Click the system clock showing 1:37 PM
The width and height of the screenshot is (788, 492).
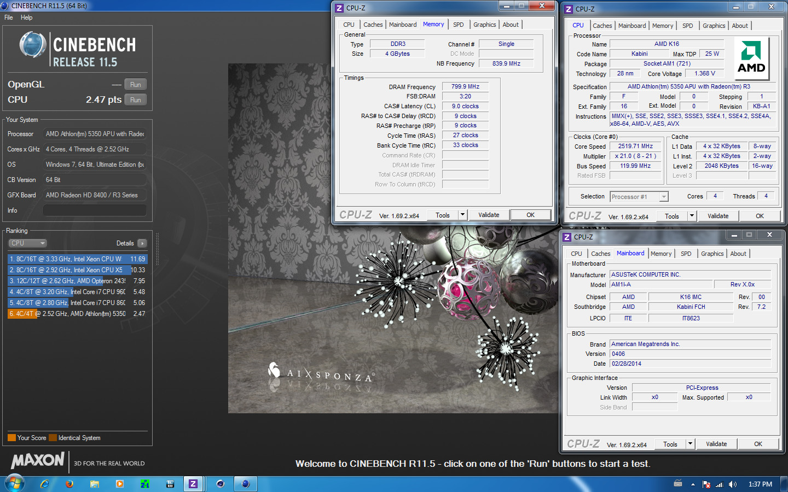(x=760, y=484)
